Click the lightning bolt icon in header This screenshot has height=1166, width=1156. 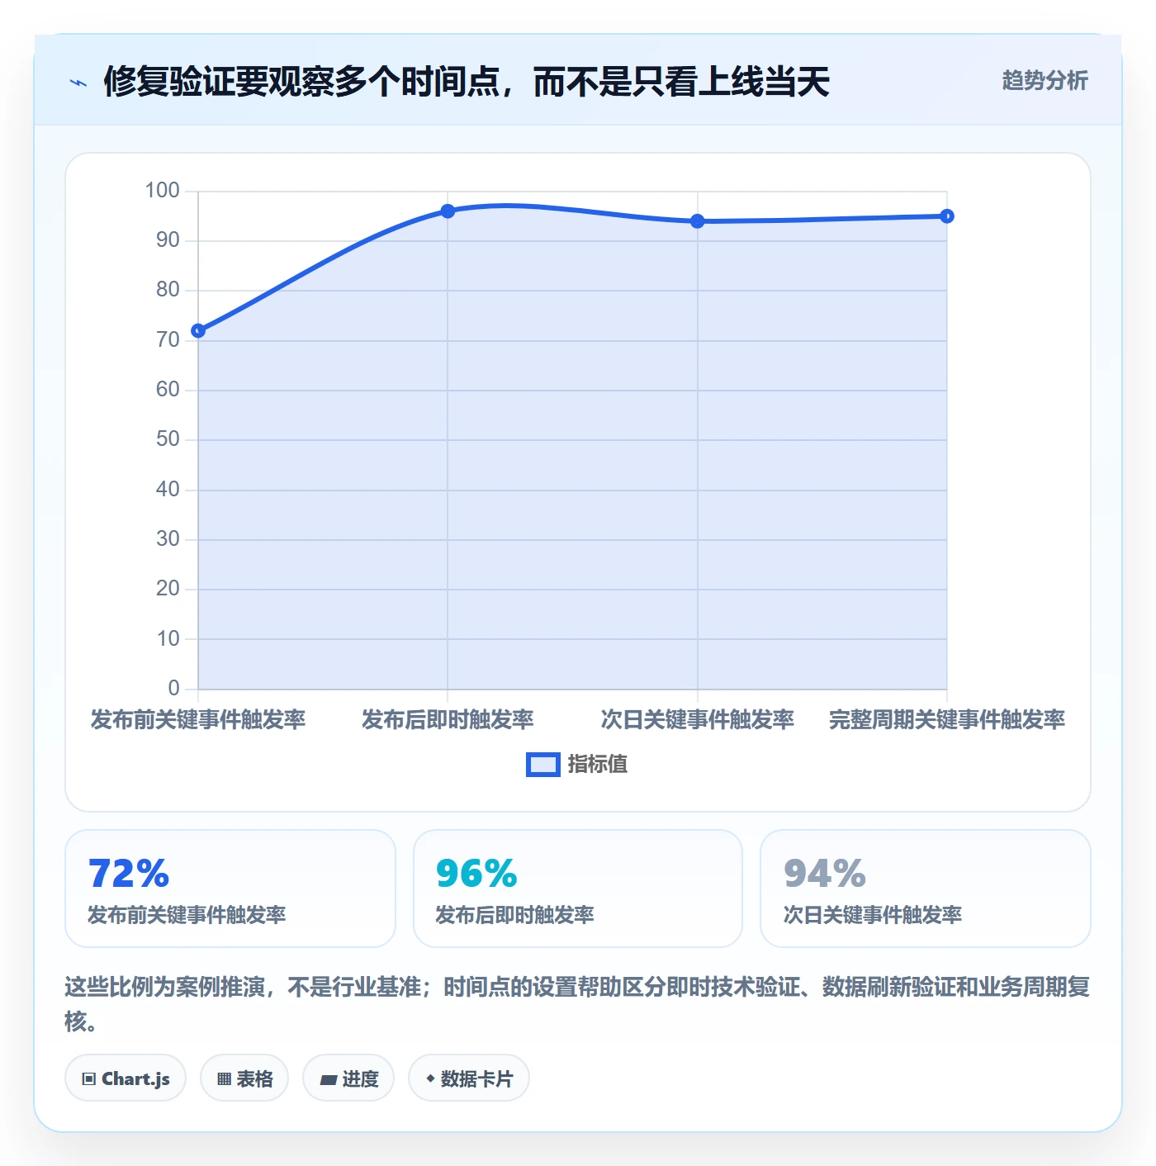pyautogui.click(x=78, y=83)
